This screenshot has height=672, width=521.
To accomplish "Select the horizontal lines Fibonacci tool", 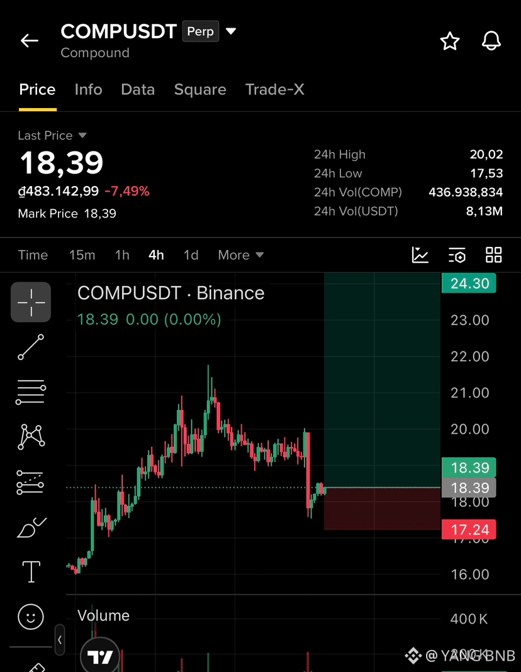I will click(x=31, y=392).
